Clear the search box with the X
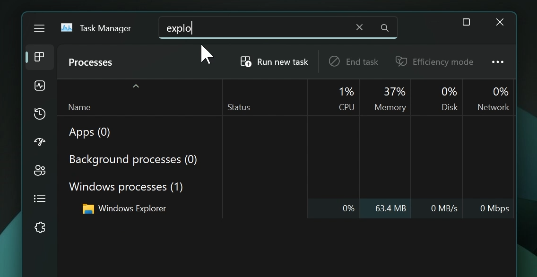Screen dimensions: 537x277 point(359,27)
